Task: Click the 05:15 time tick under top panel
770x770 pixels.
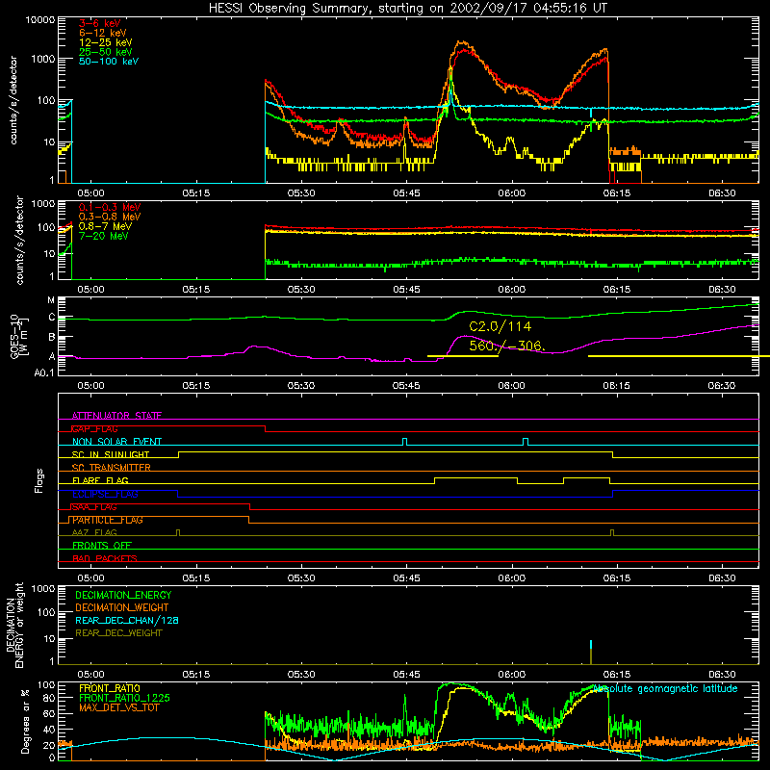Action: 196,193
